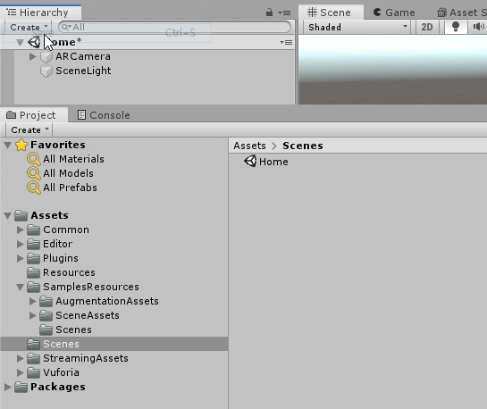Click the Resources folder icon
The image size is (487, 409).
pyautogui.click(x=33, y=272)
